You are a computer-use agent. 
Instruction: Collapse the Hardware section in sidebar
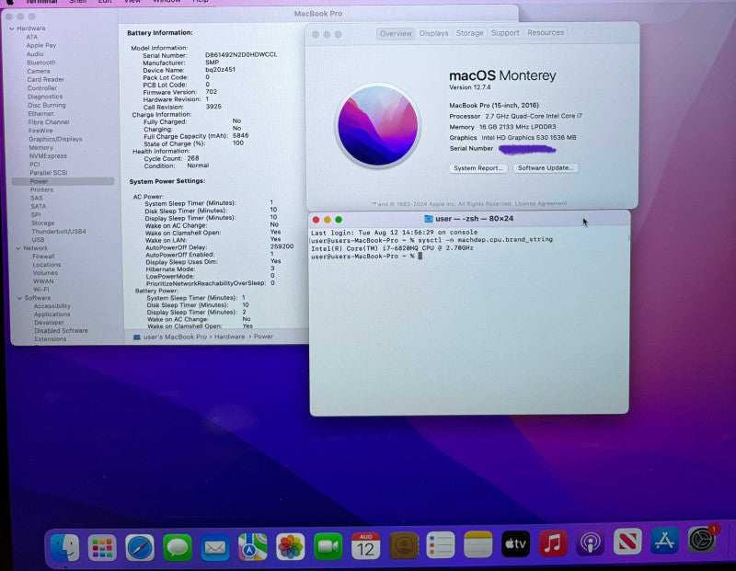[x=12, y=29]
